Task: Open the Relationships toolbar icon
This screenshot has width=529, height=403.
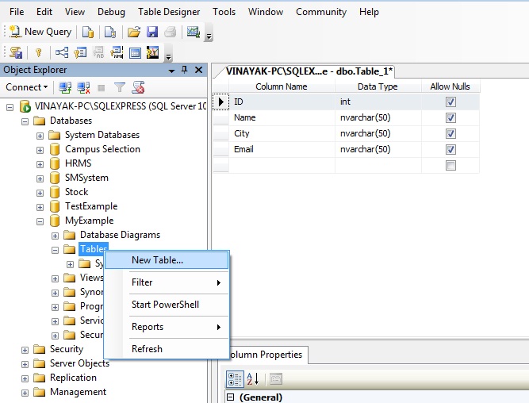Action: pos(62,52)
